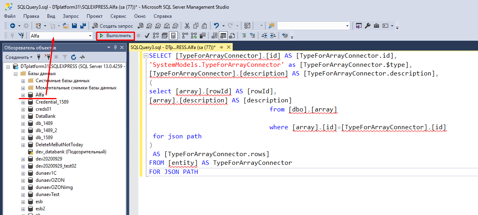This screenshot has width=478, height=215.
Task: Select the DeleteMeButNotToday database
Action: tap(59, 145)
